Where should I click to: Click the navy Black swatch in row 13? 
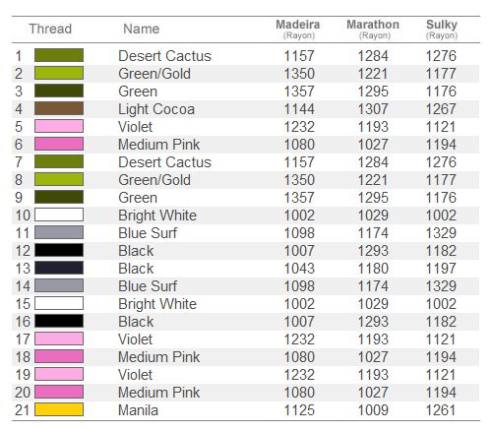coord(59,268)
